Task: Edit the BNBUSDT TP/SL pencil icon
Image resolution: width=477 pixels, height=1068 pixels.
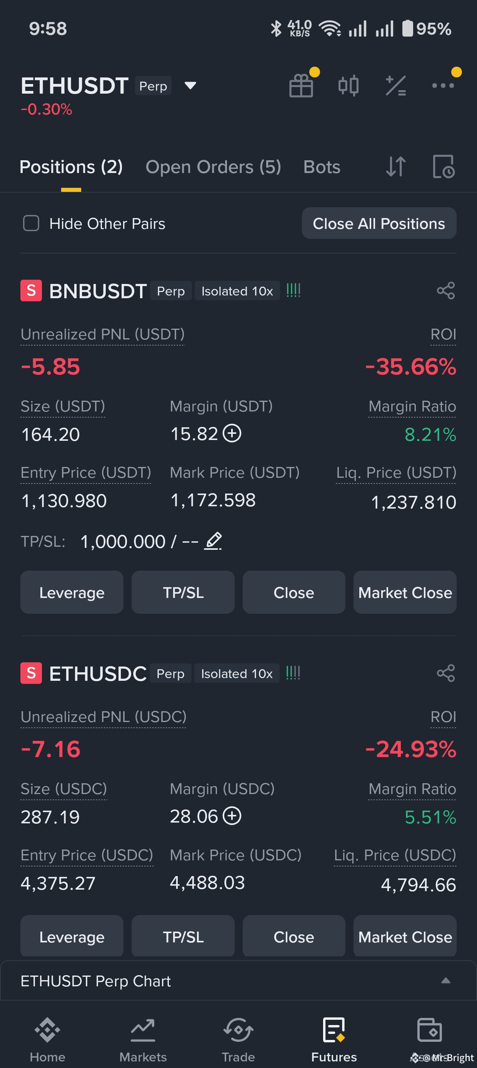Action: pyautogui.click(x=213, y=541)
